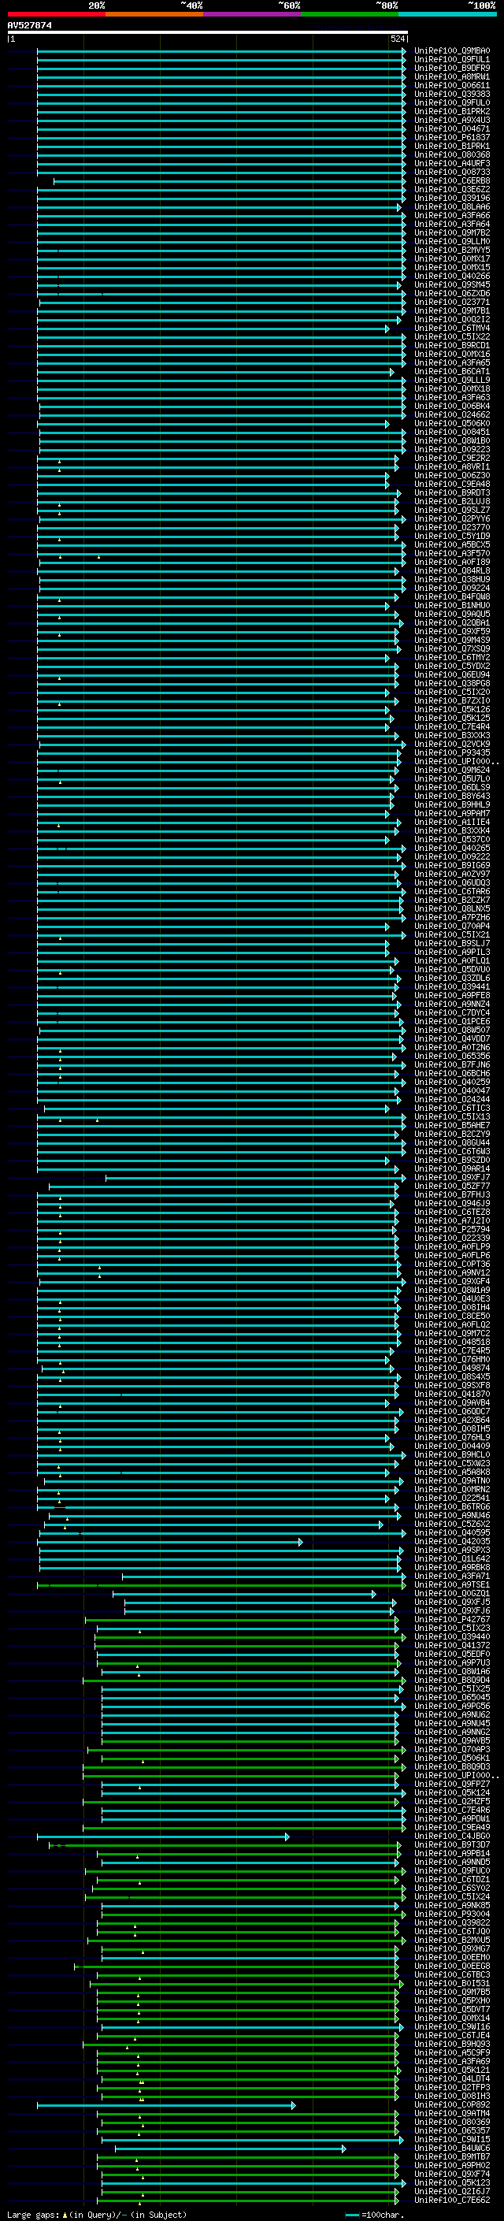Select hit label UniRef100_B9HCL0
The image size is (504, 2221).
click(451, 1454)
